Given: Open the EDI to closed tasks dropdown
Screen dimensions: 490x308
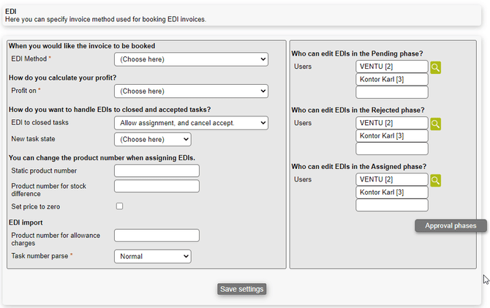Looking at the screenshot, I should (x=192, y=123).
